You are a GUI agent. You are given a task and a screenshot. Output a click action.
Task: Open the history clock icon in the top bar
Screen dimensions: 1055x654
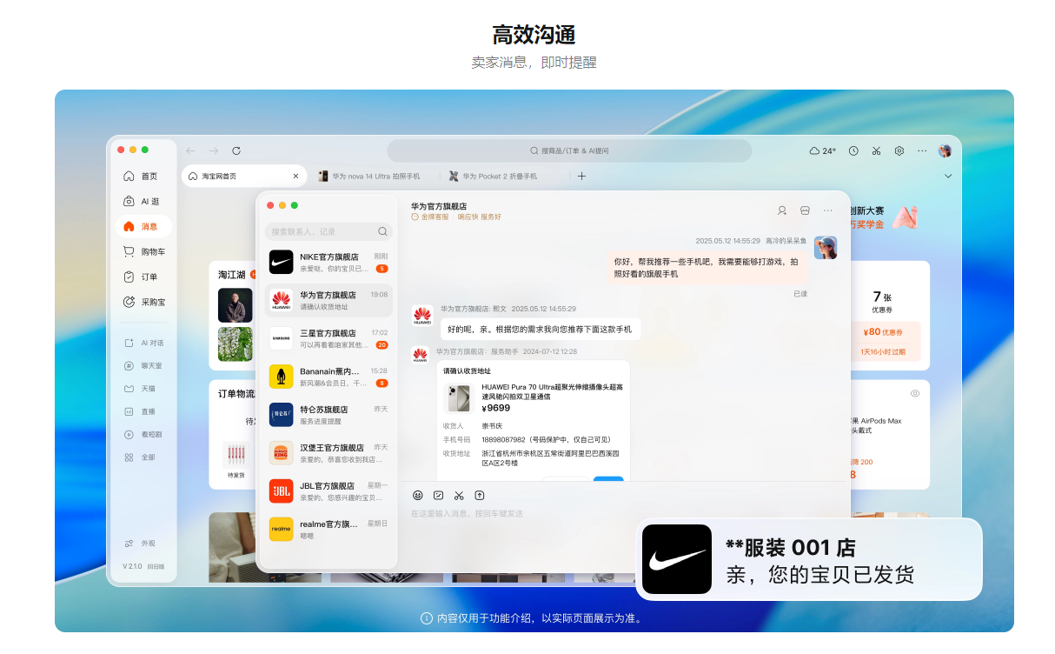click(853, 150)
